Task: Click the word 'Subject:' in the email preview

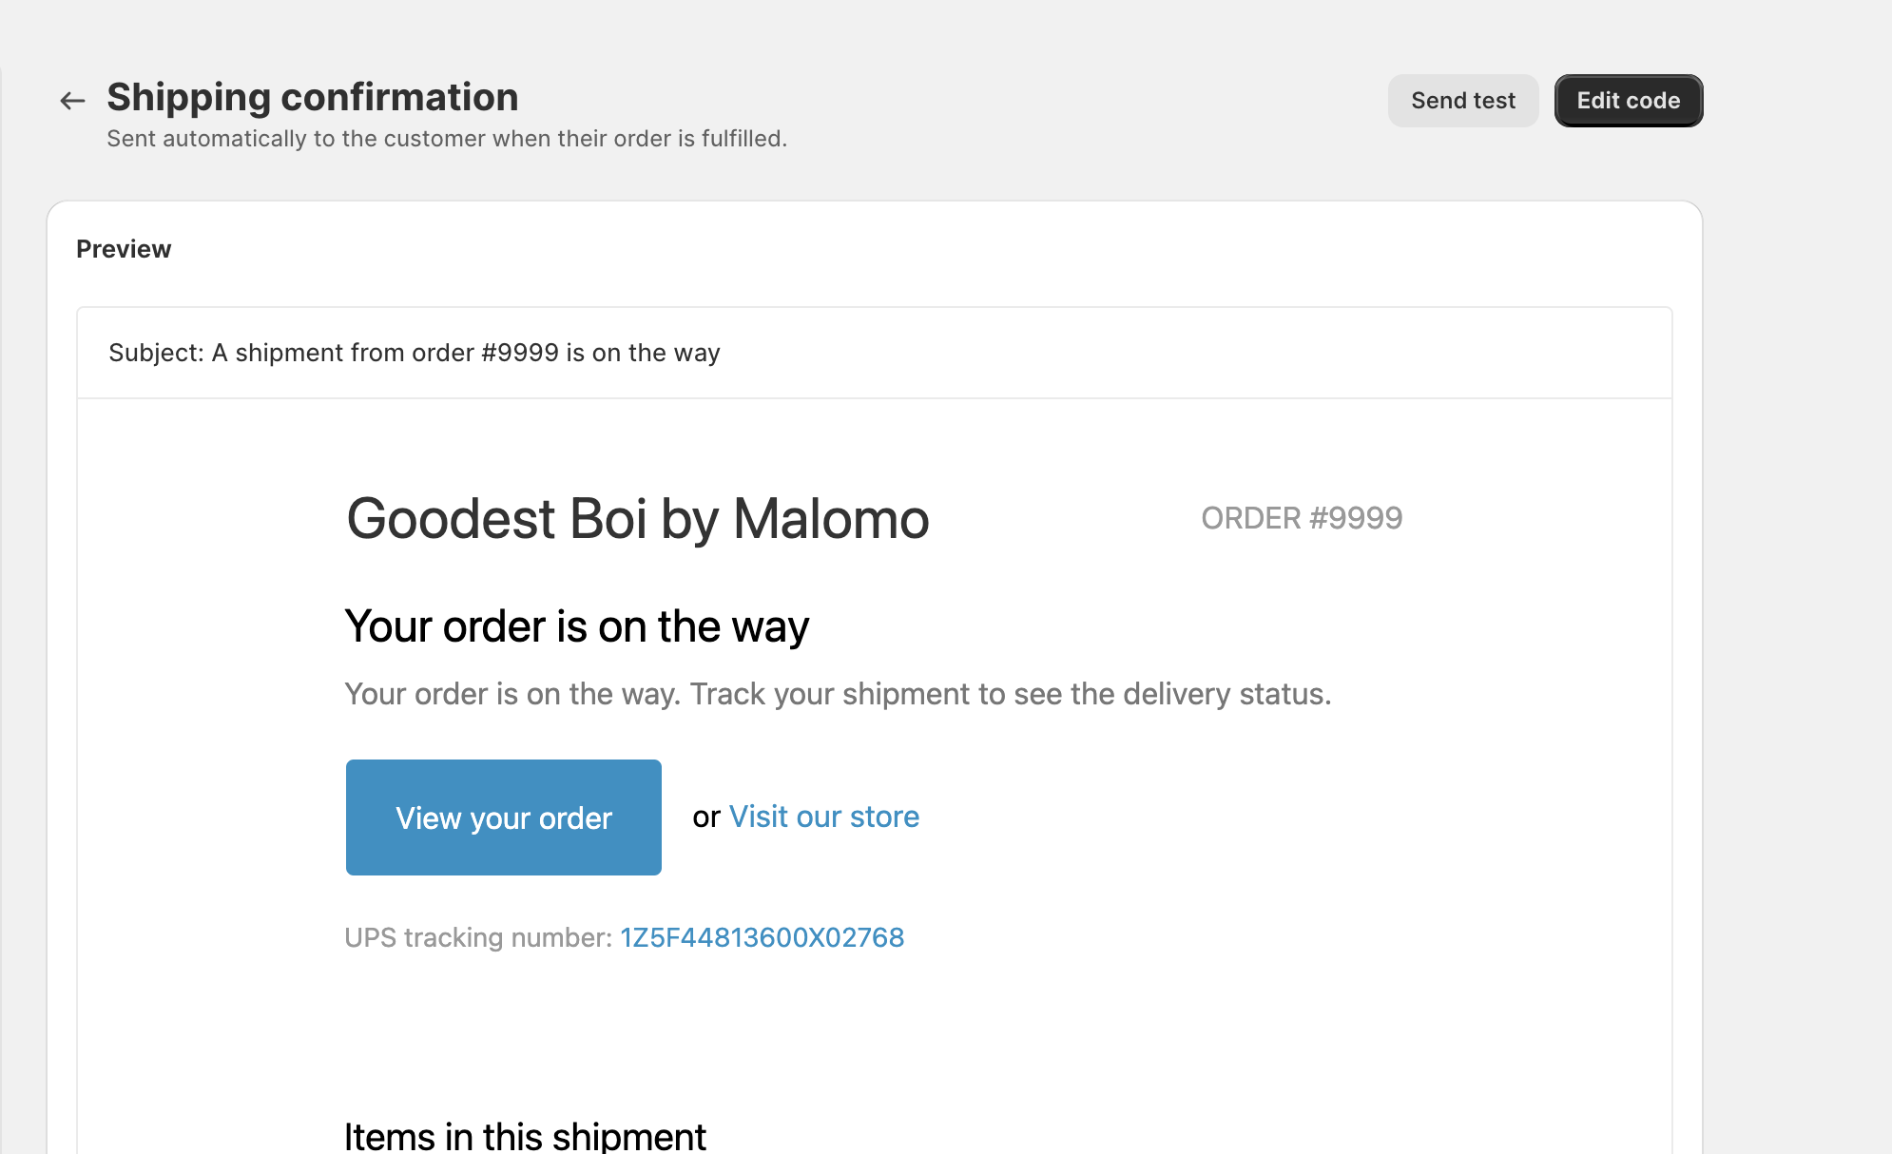Action: [x=156, y=353]
